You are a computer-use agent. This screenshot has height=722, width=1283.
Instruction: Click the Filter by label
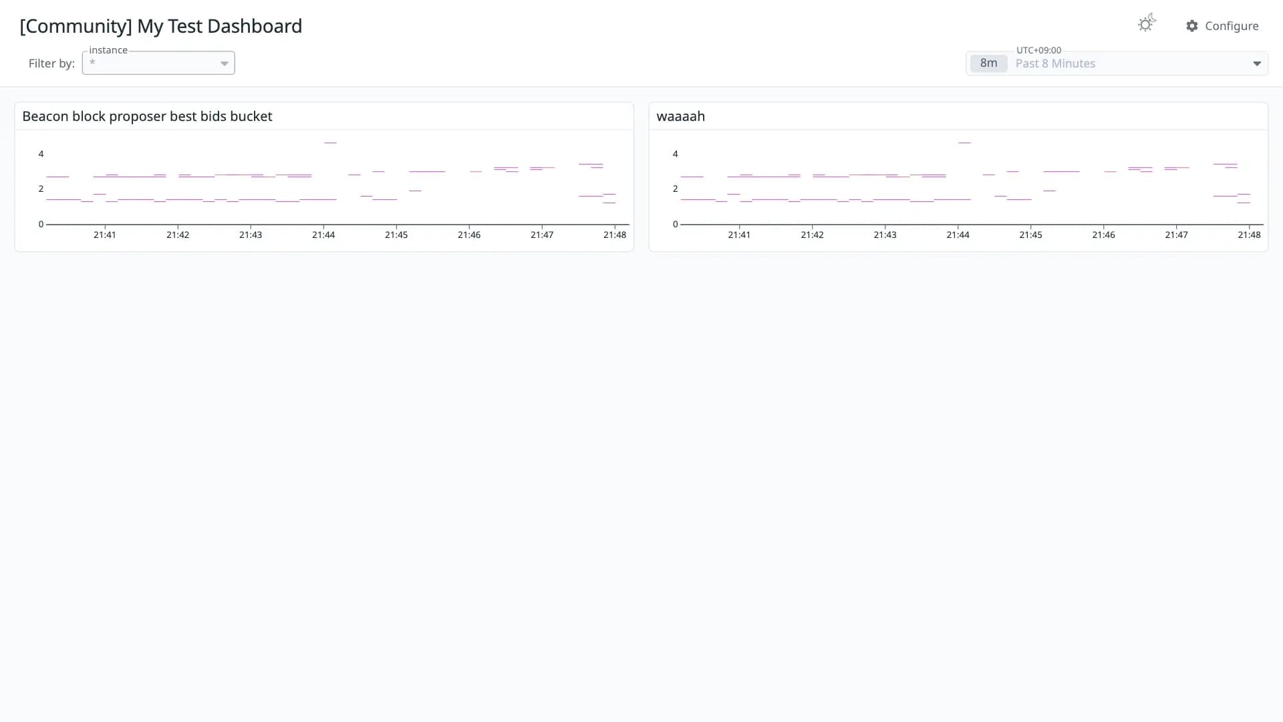pyautogui.click(x=51, y=64)
